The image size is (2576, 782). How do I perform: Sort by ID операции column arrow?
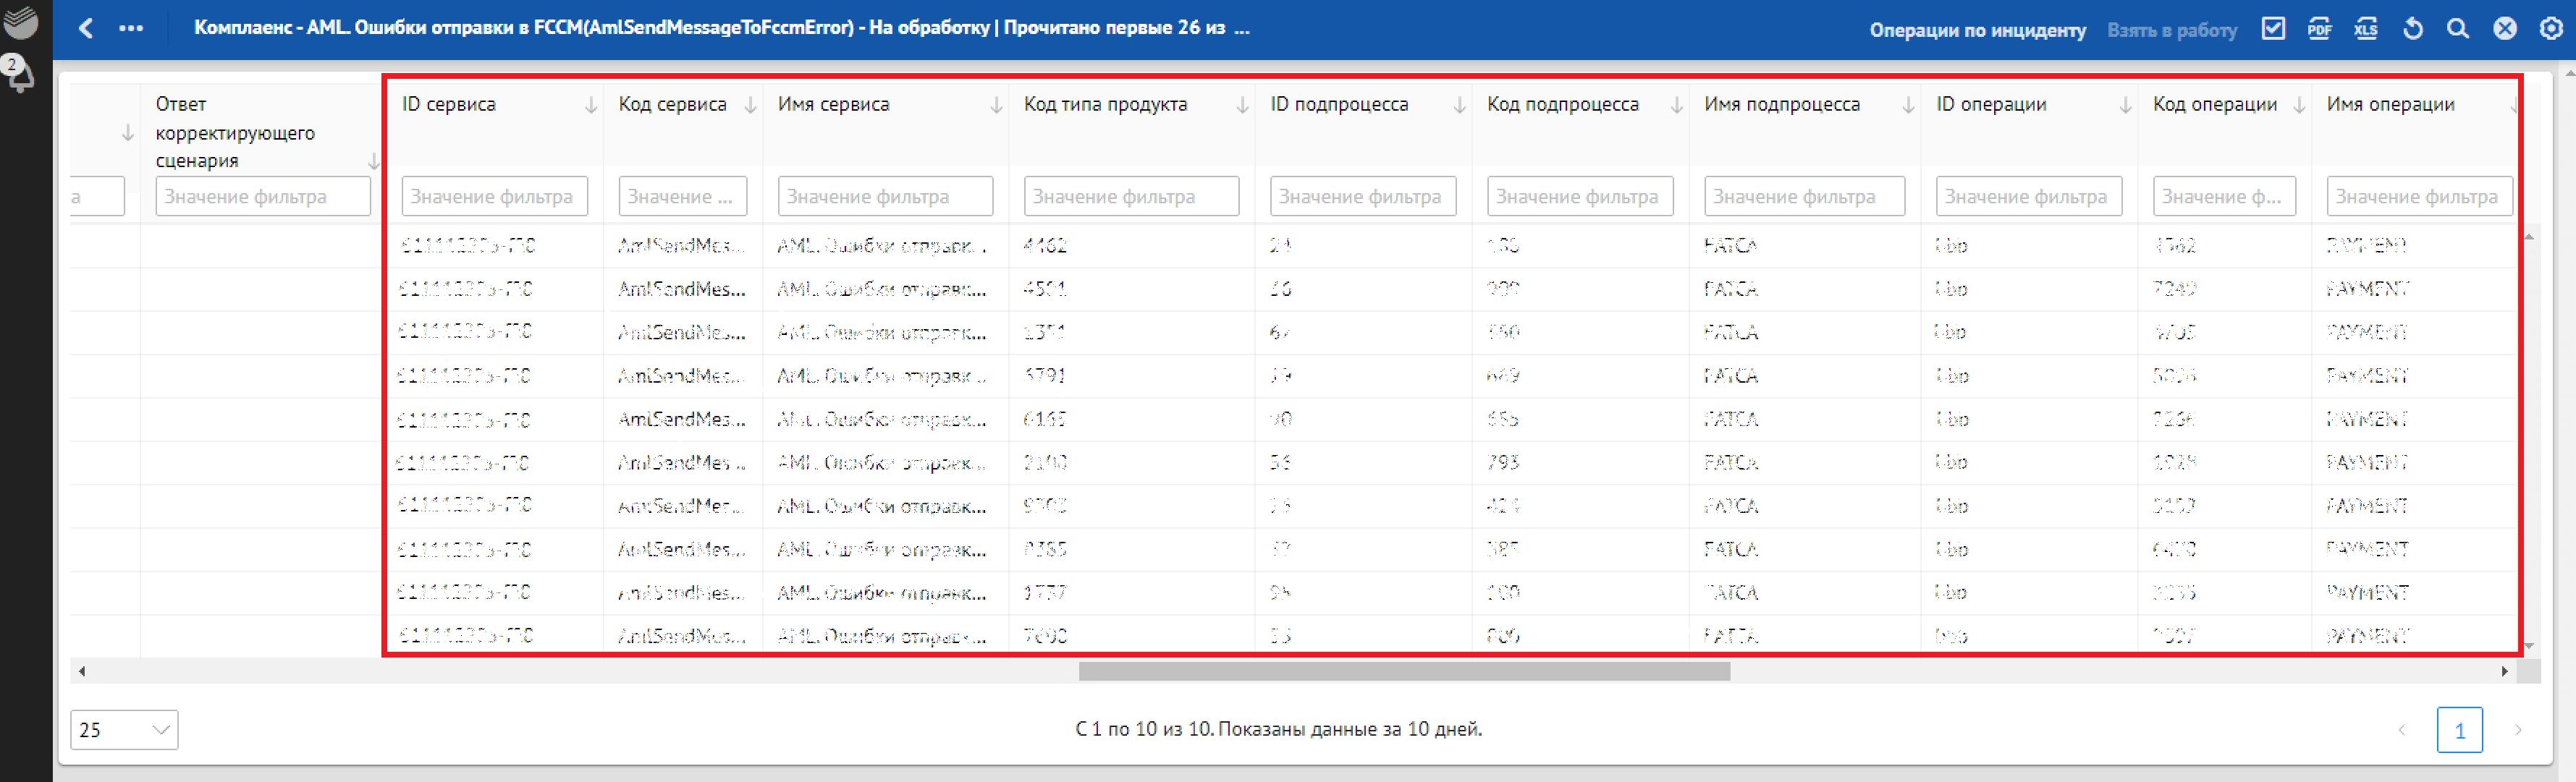click(x=2125, y=105)
